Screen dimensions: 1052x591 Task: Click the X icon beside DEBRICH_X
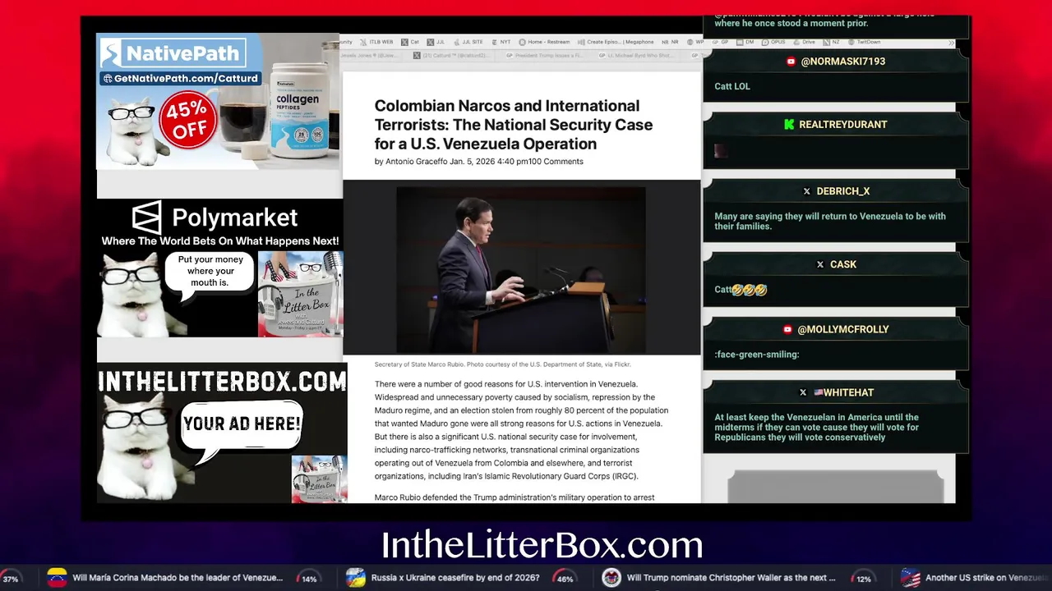[x=807, y=191]
